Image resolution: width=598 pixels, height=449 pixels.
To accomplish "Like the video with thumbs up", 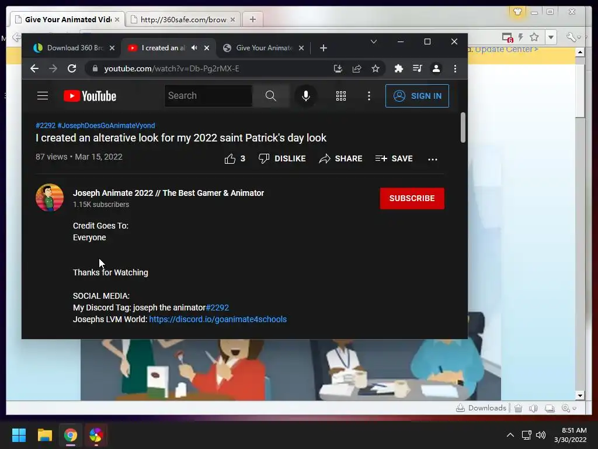I will pos(235,158).
